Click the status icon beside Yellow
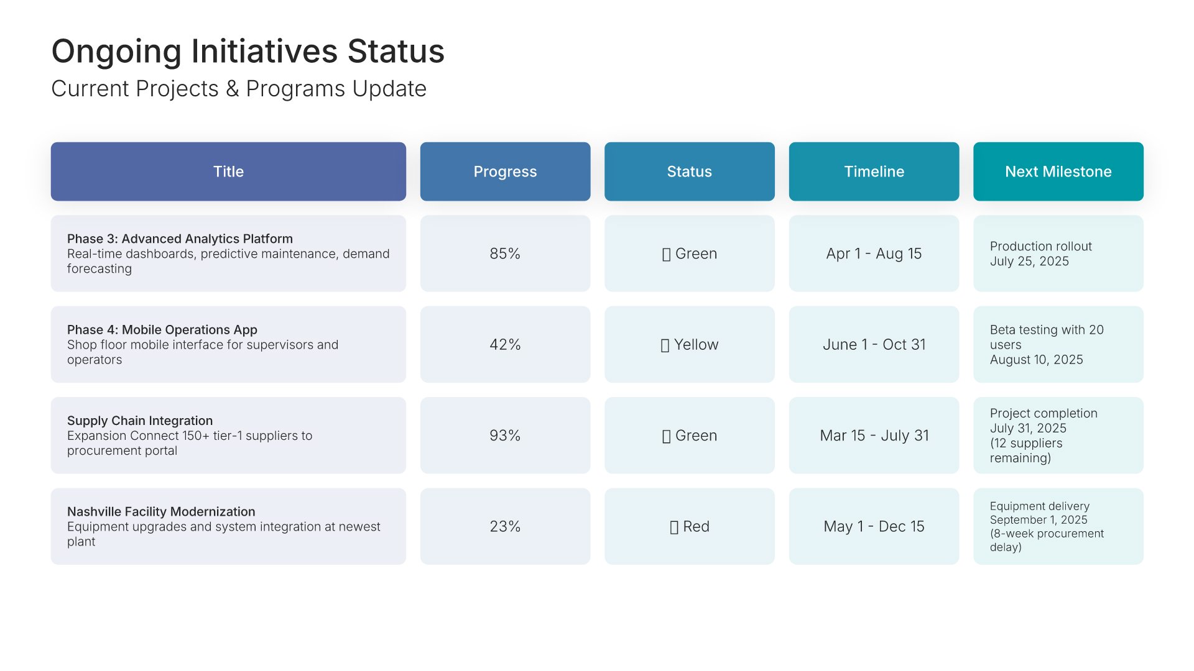The width and height of the screenshot is (1194, 671). point(665,345)
